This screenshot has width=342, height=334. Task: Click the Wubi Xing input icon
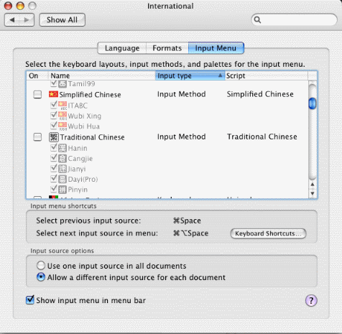(63, 116)
